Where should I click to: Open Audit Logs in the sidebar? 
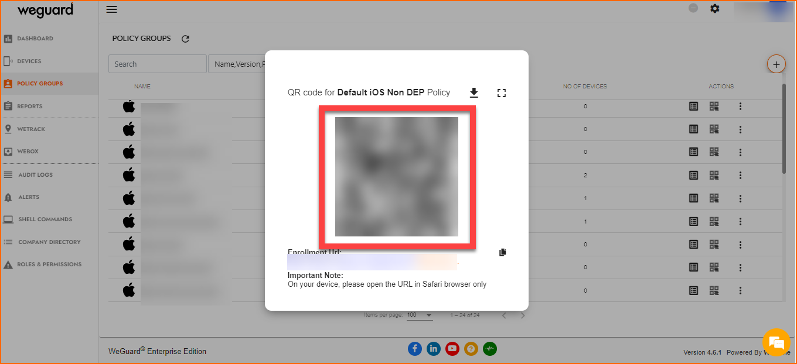click(x=36, y=175)
